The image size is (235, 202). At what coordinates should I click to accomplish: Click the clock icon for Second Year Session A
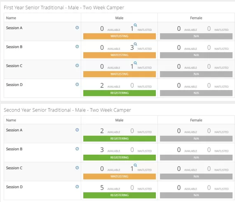(x=77, y=130)
